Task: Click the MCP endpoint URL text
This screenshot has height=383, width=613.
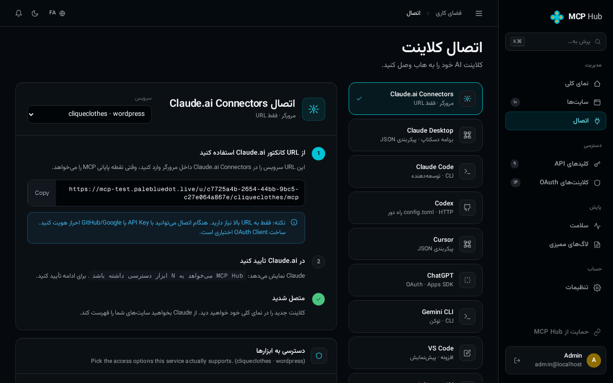Action: click(x=184, y=193)
